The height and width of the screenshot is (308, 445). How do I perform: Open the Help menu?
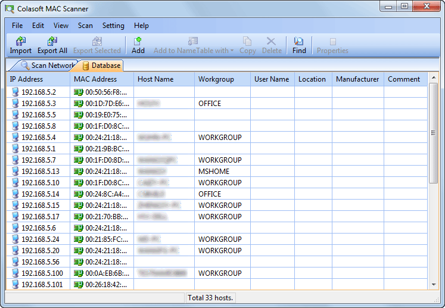(141, 26)
